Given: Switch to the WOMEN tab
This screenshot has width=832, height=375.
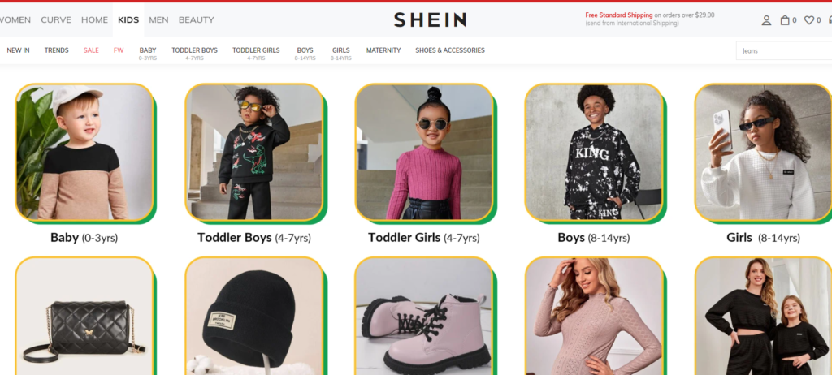Looking at the screenshot, I should coord(15,20).
